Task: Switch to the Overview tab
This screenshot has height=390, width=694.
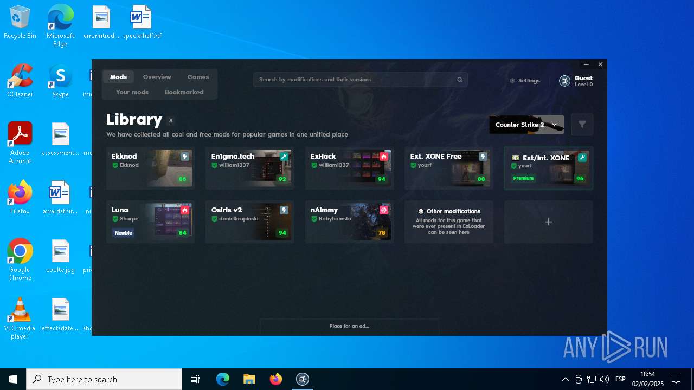Action: click(x=157, y=77)
